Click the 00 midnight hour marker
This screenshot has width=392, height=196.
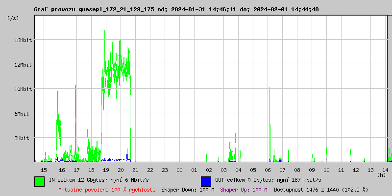click(179, 170)
